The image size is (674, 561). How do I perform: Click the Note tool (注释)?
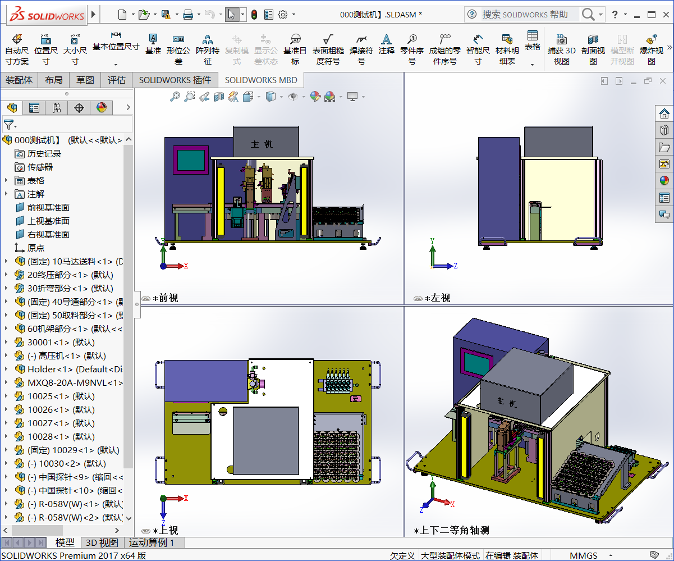[386, 44]
